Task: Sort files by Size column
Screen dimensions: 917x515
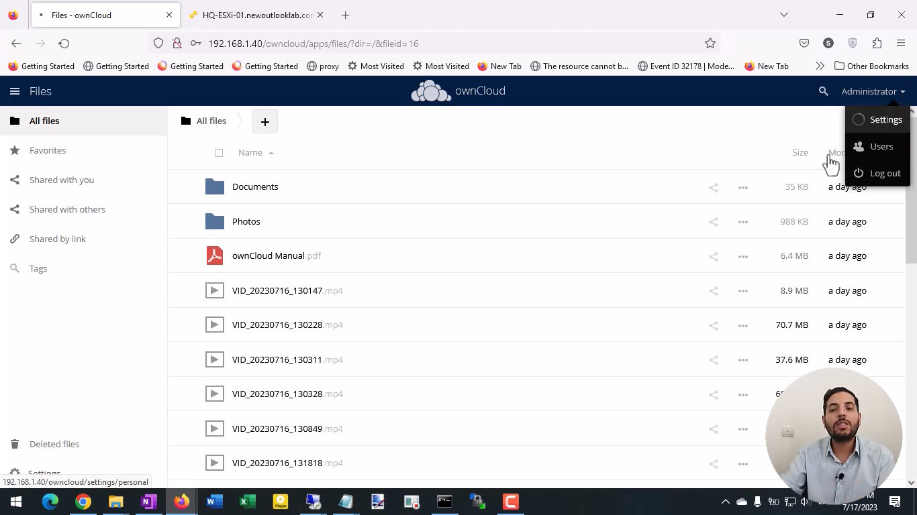Action: click(x=800, y=153)
